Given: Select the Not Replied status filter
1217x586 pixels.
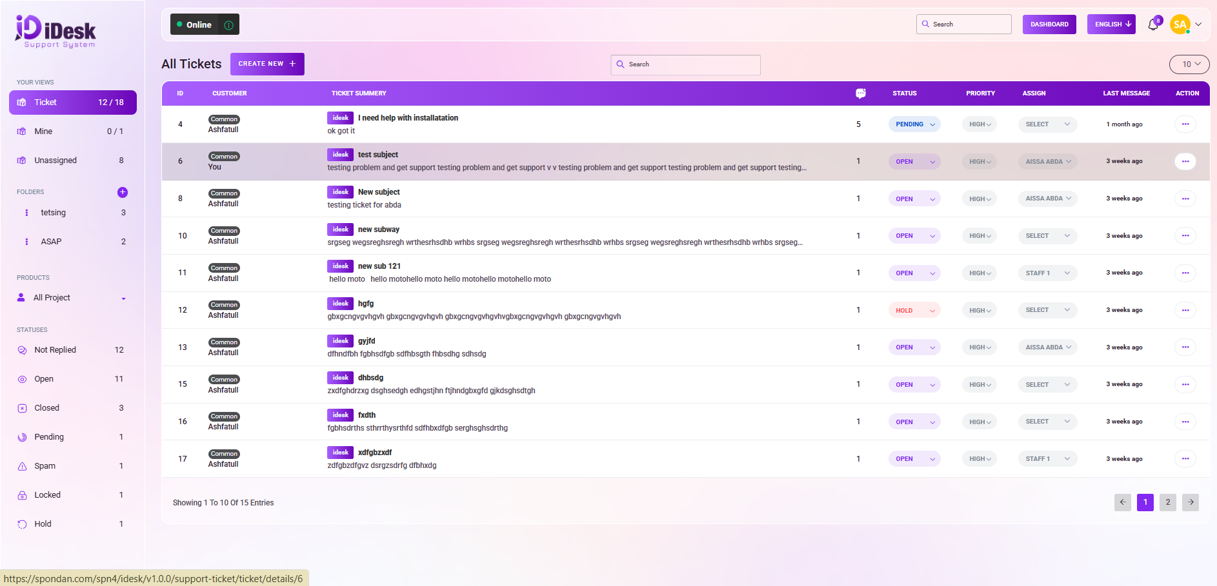Looking at the screenshot, I should click(x=55, y=350).
